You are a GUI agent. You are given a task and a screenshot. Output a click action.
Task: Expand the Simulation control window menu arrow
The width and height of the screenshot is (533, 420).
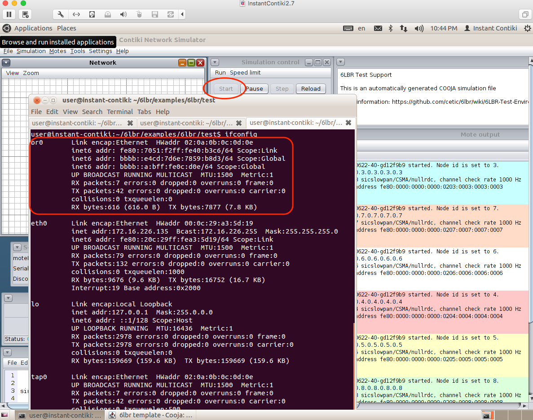(215, 62)
